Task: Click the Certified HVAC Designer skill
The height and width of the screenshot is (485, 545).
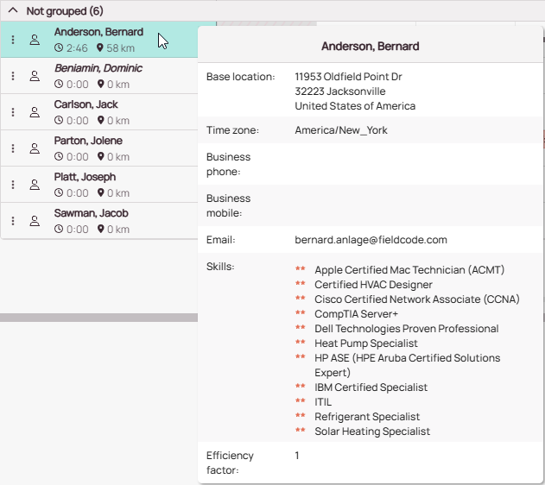Action: 373,284
